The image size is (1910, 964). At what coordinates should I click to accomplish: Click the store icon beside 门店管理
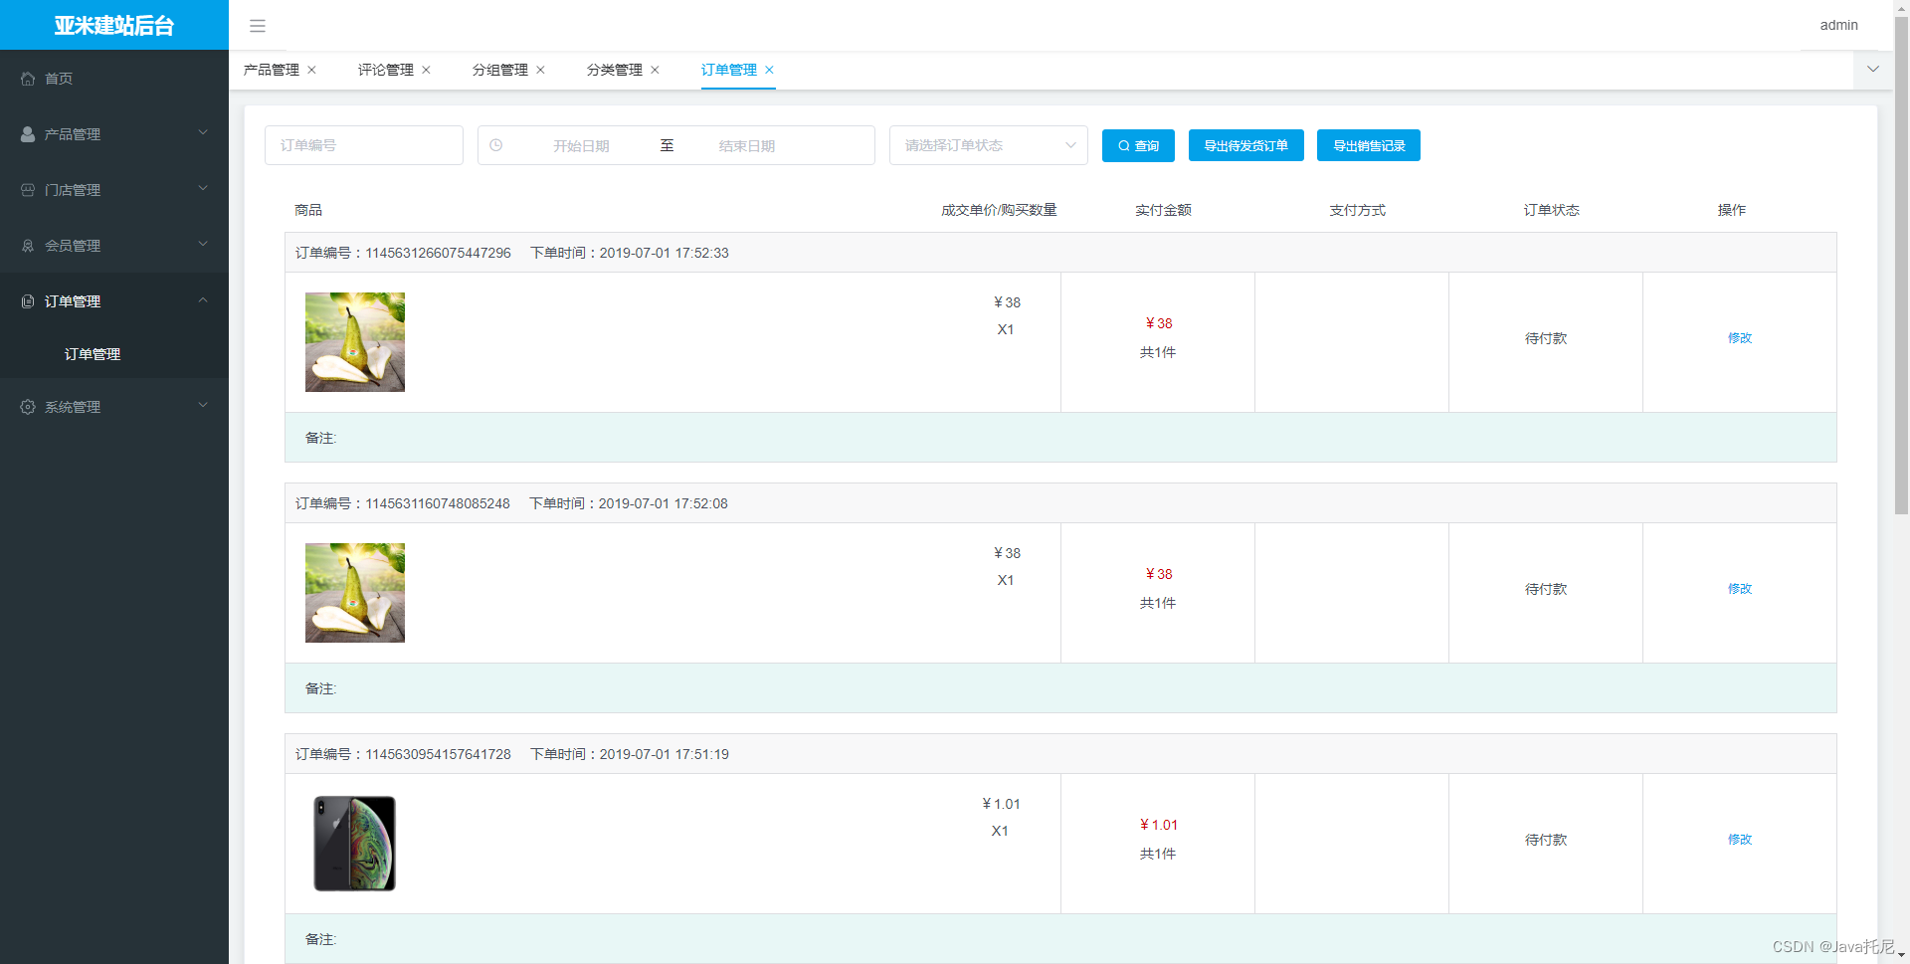[x=28, y=190]
